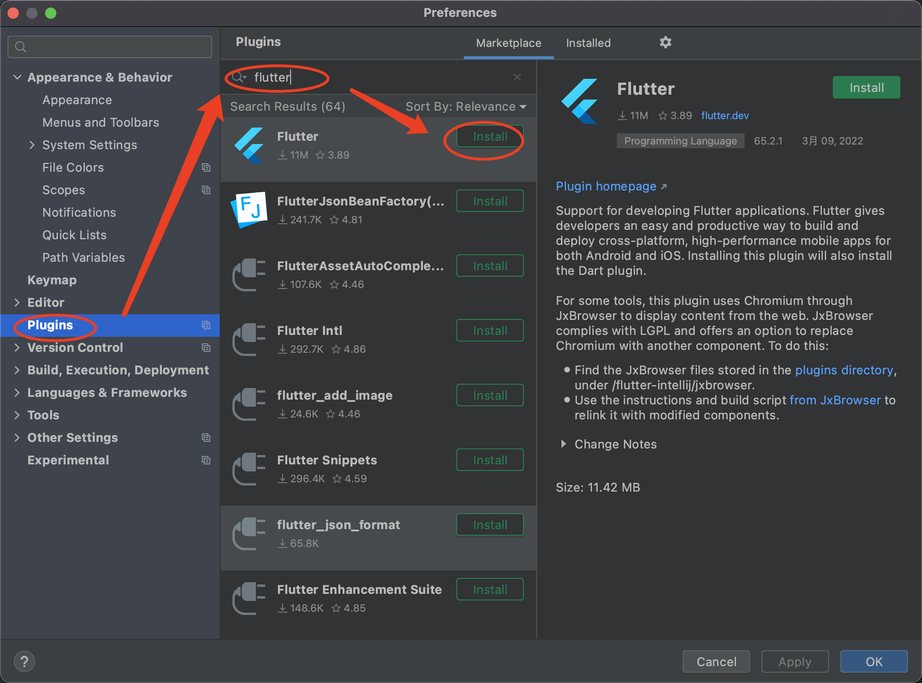Cancel the Preferences dialog
The height and width of the screenshot is (683, 922).
pyautogui.click(x=716, y=661)
